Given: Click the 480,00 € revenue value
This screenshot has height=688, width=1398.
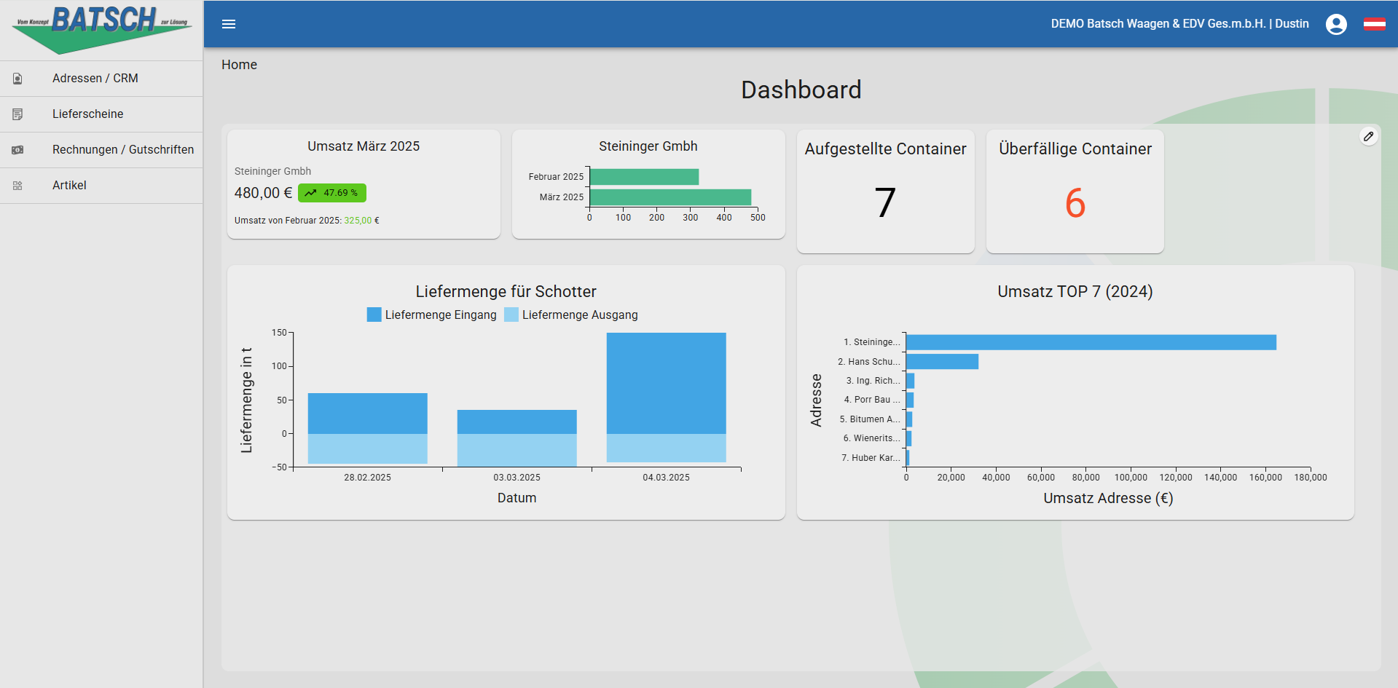Looking at the screenshot, I should coord(263,193).
